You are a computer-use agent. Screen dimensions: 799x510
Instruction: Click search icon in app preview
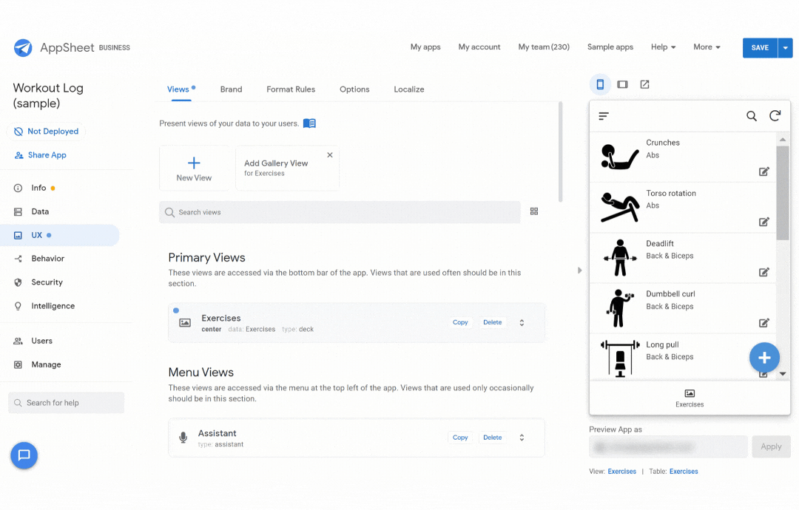[x=752, y=116]
